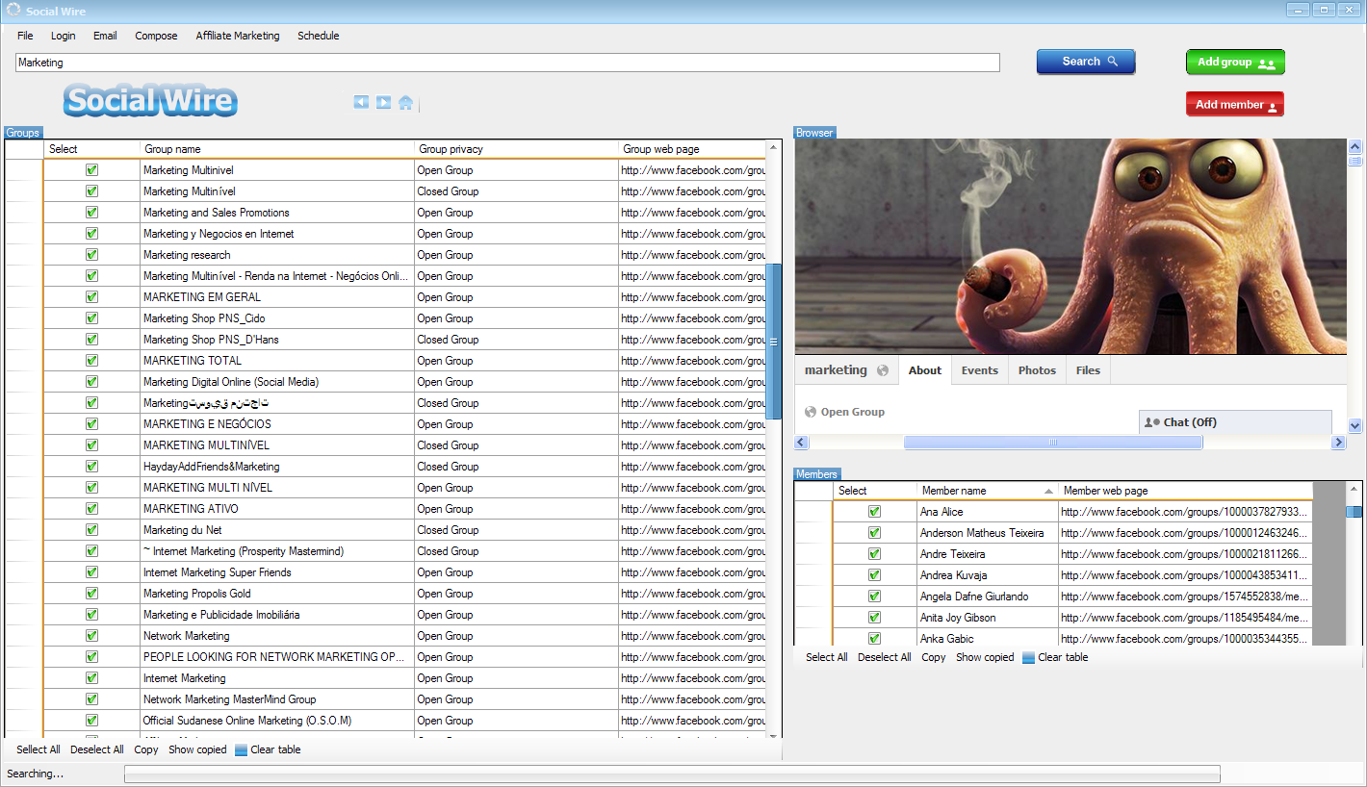
Task: Click the Chat (Off) contacts icon
Action: click(x=1151, y=422)
